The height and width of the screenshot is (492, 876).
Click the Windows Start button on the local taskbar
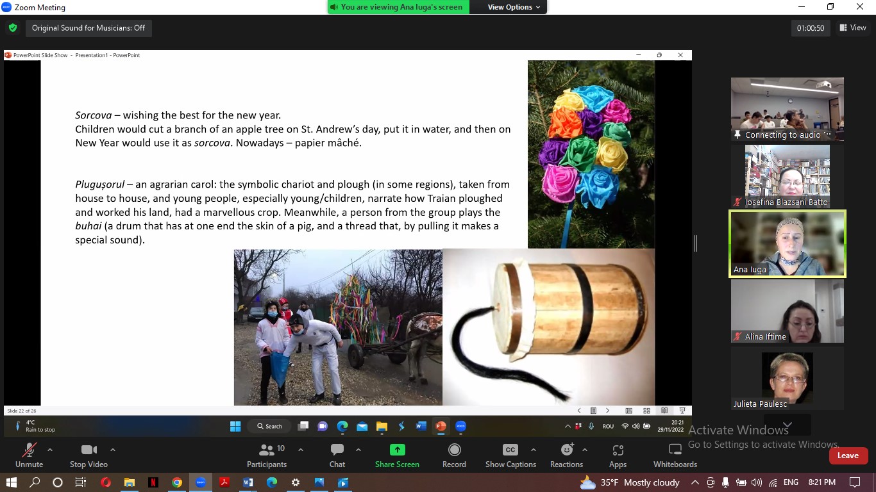12,482
